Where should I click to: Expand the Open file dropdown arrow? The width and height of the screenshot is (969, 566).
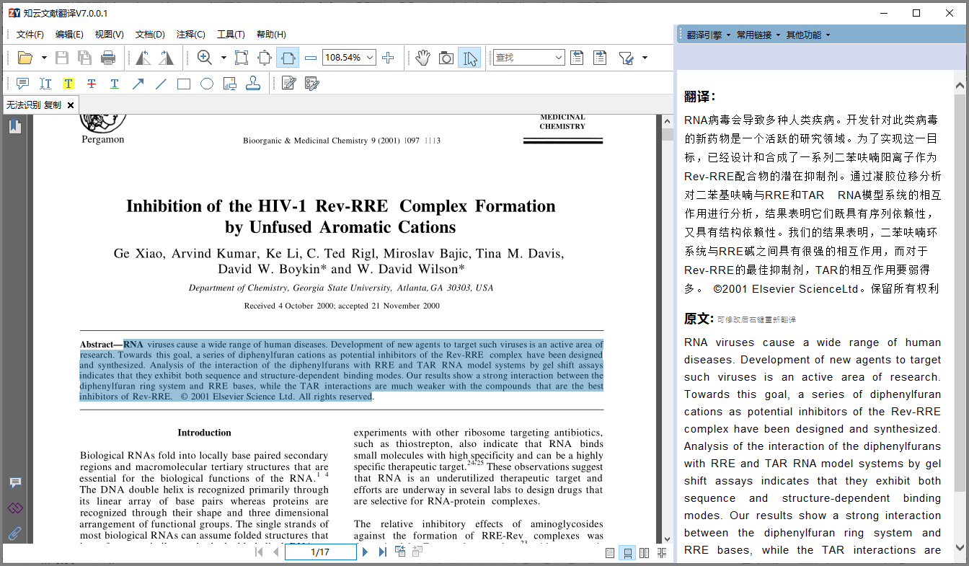pyautogui.click(x=44, y=58)
